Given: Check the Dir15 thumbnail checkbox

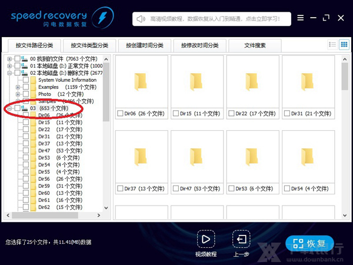Looking at the screenshot, I should 177,113.
